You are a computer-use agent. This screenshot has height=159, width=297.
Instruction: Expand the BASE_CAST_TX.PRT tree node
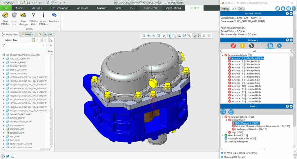[x=3, y=70]
